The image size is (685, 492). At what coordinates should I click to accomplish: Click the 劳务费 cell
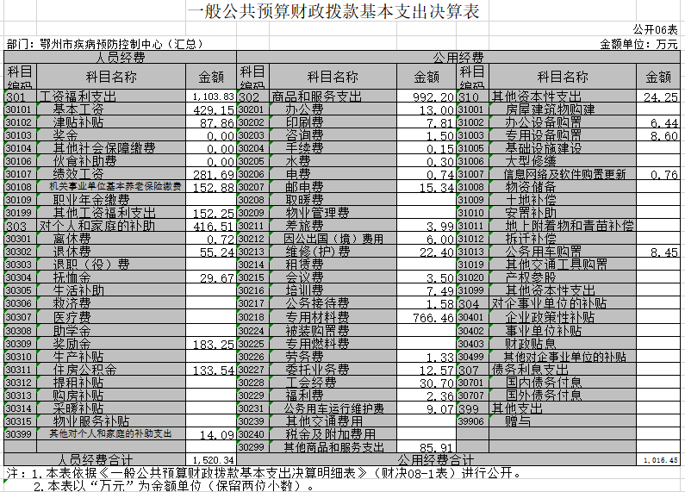[x=333, y=357]
